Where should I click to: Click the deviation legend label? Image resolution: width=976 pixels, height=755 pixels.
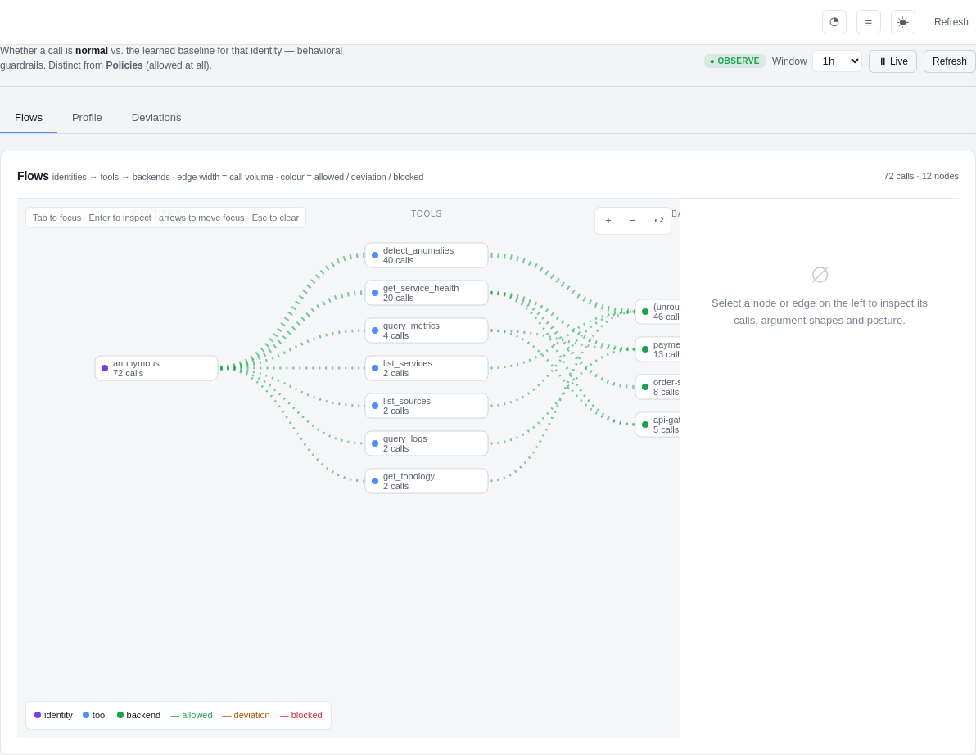246,715
